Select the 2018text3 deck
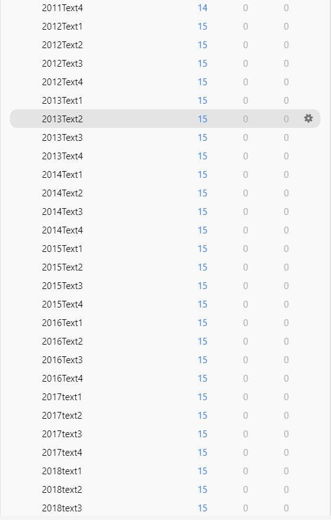 (62, 508)
